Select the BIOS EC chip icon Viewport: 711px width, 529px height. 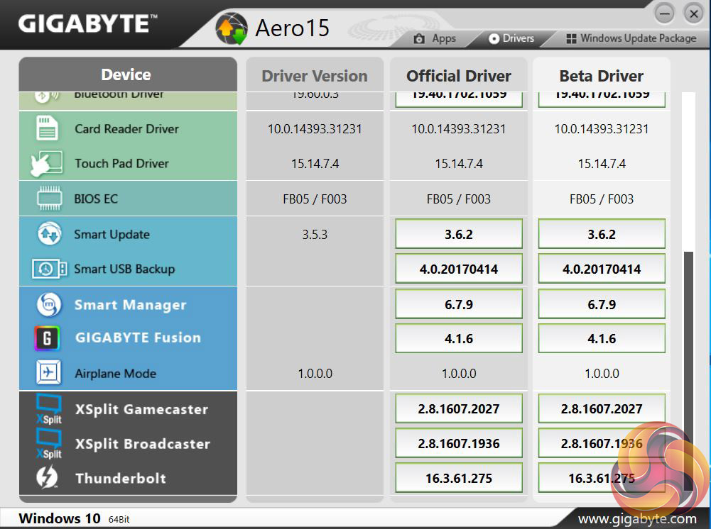pos(49,199)
